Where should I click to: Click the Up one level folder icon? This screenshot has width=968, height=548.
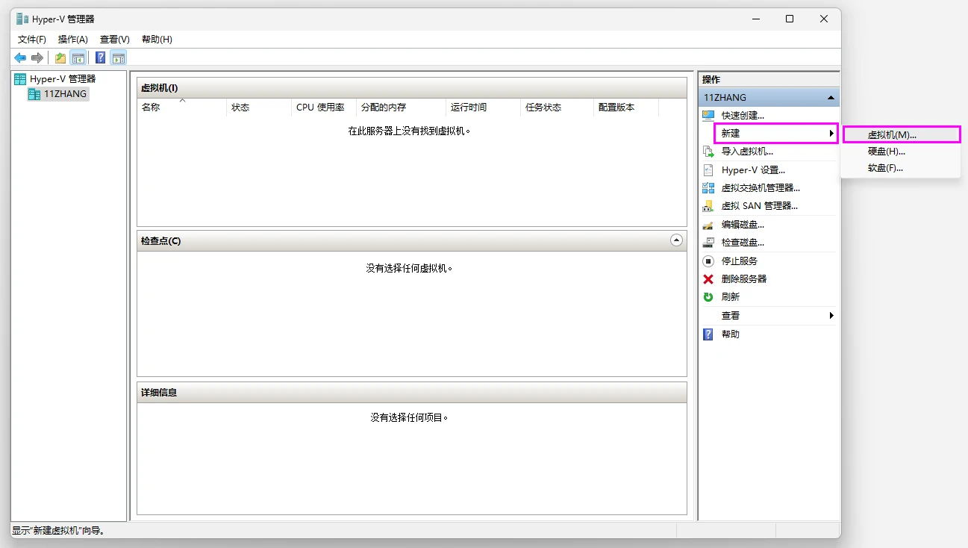click(x=60, y=57)
